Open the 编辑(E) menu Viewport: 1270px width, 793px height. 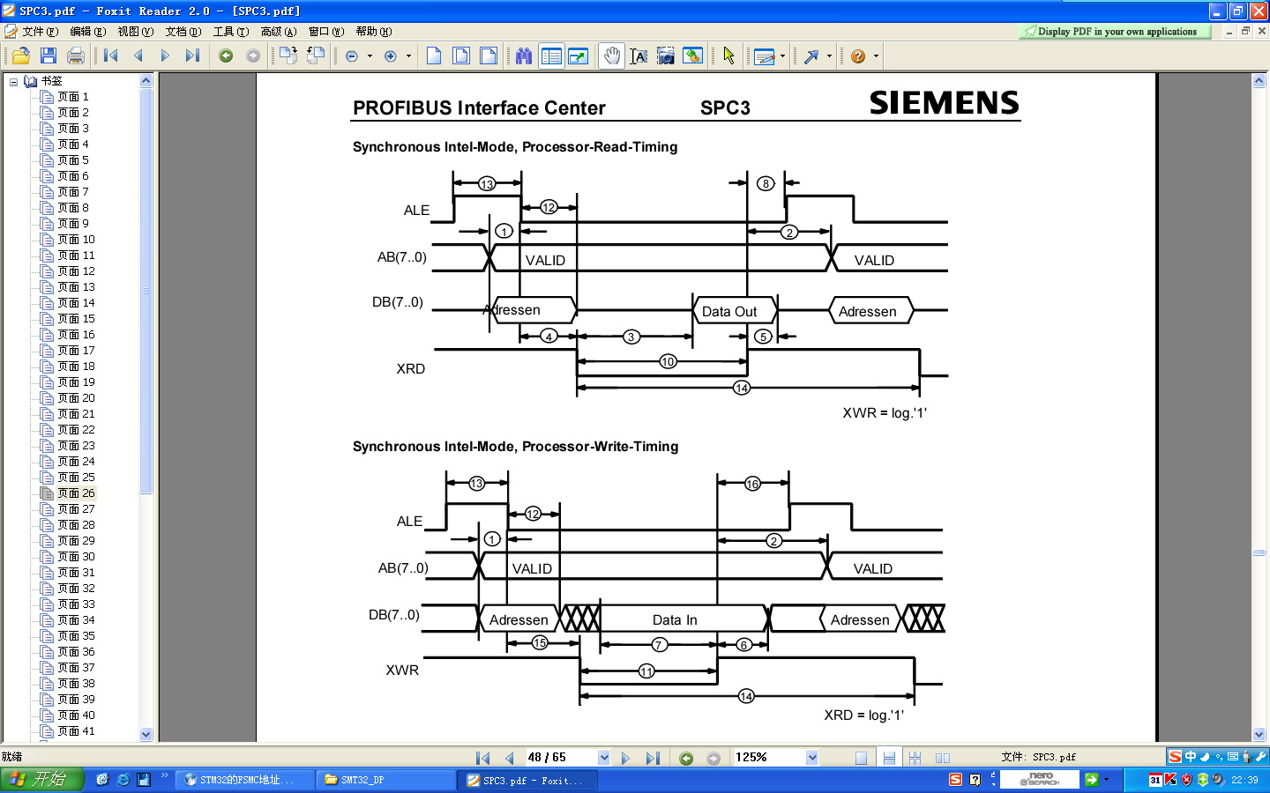click(88, 32)
